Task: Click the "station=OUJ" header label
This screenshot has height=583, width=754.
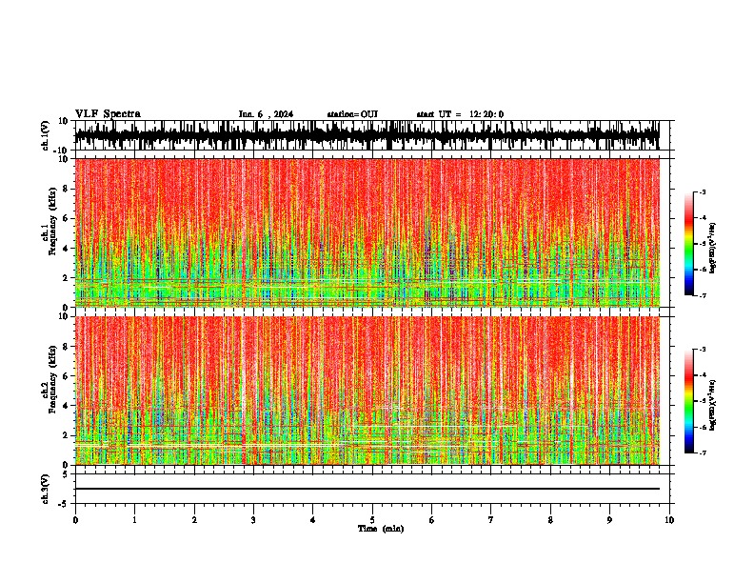Action: pyautogui.click(x=352, y=114)
